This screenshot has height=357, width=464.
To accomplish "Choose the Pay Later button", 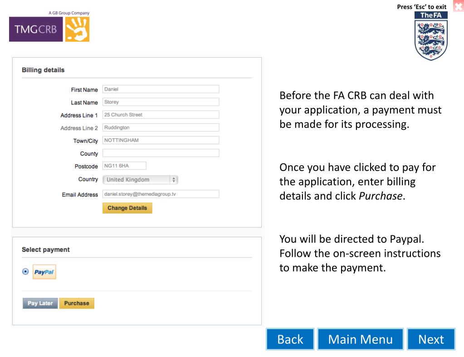I will pos(40,303).
